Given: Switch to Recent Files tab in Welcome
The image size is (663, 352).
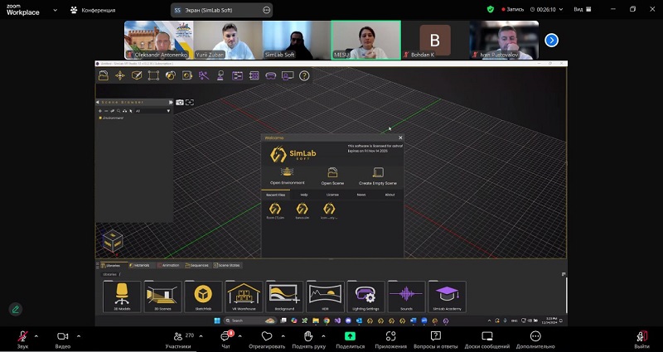Looking at the screenshot, I should pos(275,195).
